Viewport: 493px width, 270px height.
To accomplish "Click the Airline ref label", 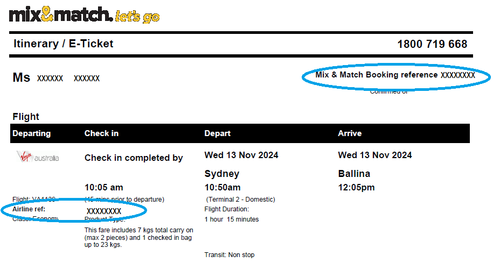I will tap(29, 209).
